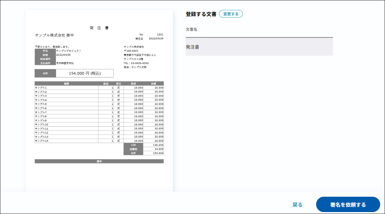Screen dimensions: 385x214
Task: Click the 金額 column header
Action: pos(153,83)
